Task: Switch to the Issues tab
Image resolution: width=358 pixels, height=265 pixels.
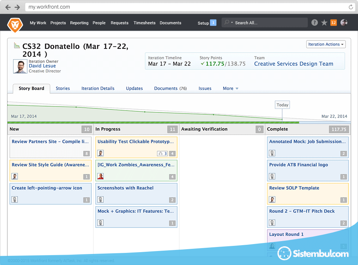Action: click(205, 88)
